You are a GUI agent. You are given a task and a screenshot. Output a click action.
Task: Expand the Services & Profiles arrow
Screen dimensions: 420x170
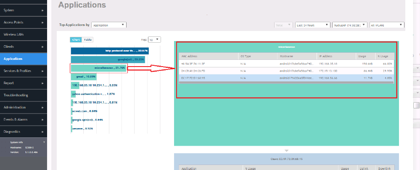tap(43, 71)
